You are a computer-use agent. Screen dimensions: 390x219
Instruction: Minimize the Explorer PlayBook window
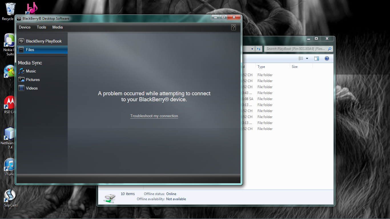(x=308, y=38)
